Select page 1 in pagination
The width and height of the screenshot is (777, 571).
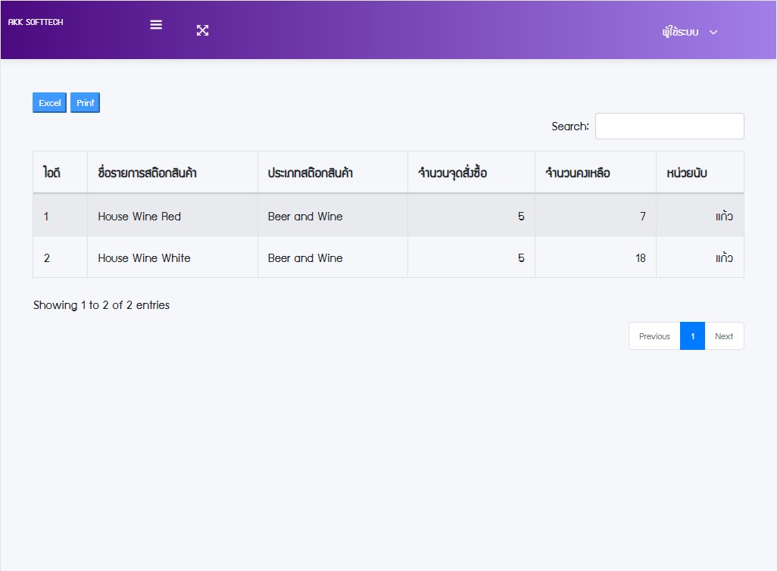pos(692,336)
